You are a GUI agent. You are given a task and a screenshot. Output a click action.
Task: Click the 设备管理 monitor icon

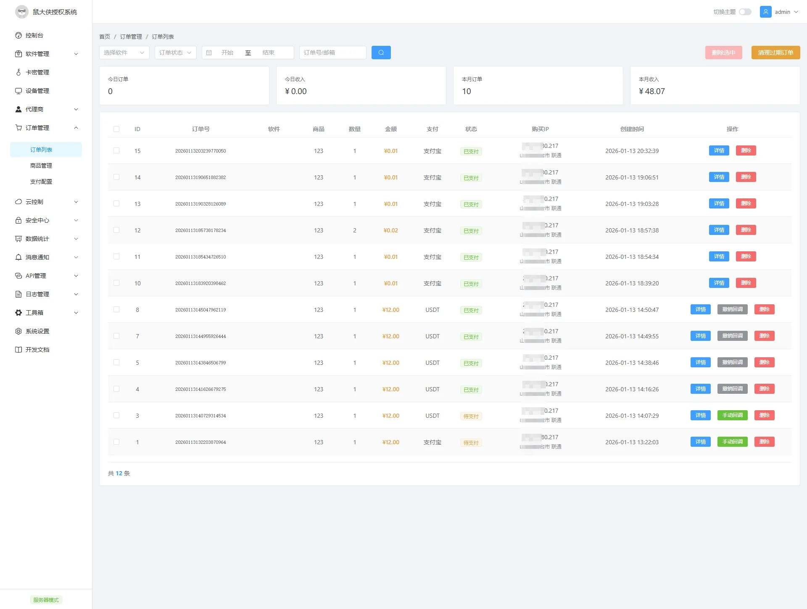(18, 91)
